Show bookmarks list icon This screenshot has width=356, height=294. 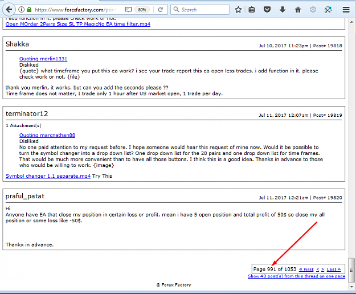(x=252, y=10)
